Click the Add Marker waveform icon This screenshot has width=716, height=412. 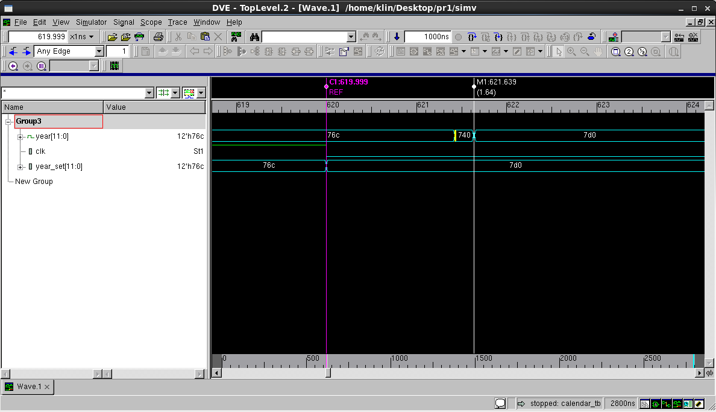(614, 37)
